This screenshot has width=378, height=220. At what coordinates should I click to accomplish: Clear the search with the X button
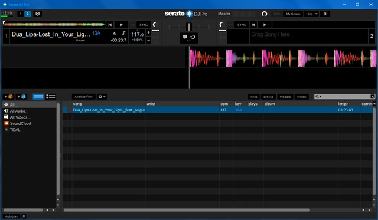(373, 97)
